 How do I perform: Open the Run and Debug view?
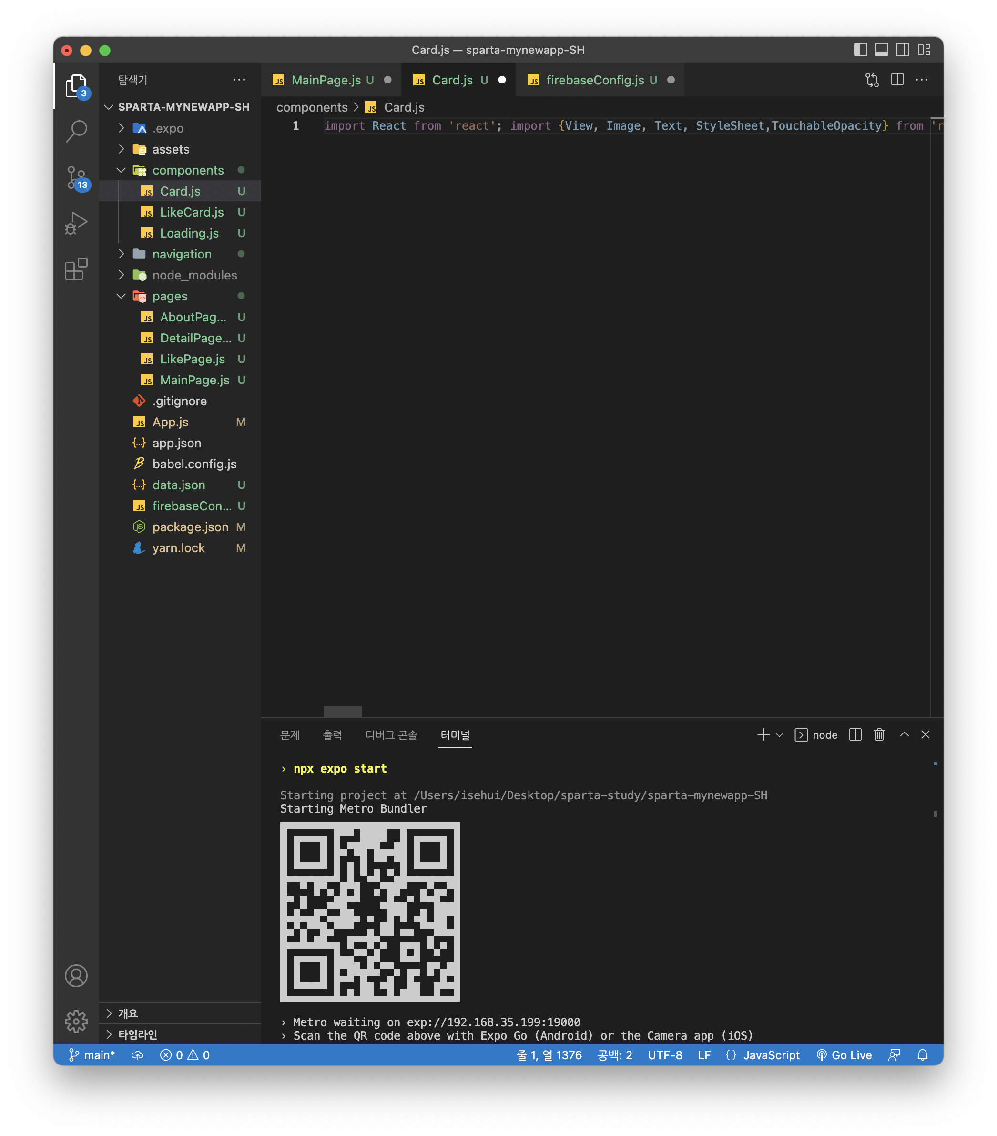77,223
